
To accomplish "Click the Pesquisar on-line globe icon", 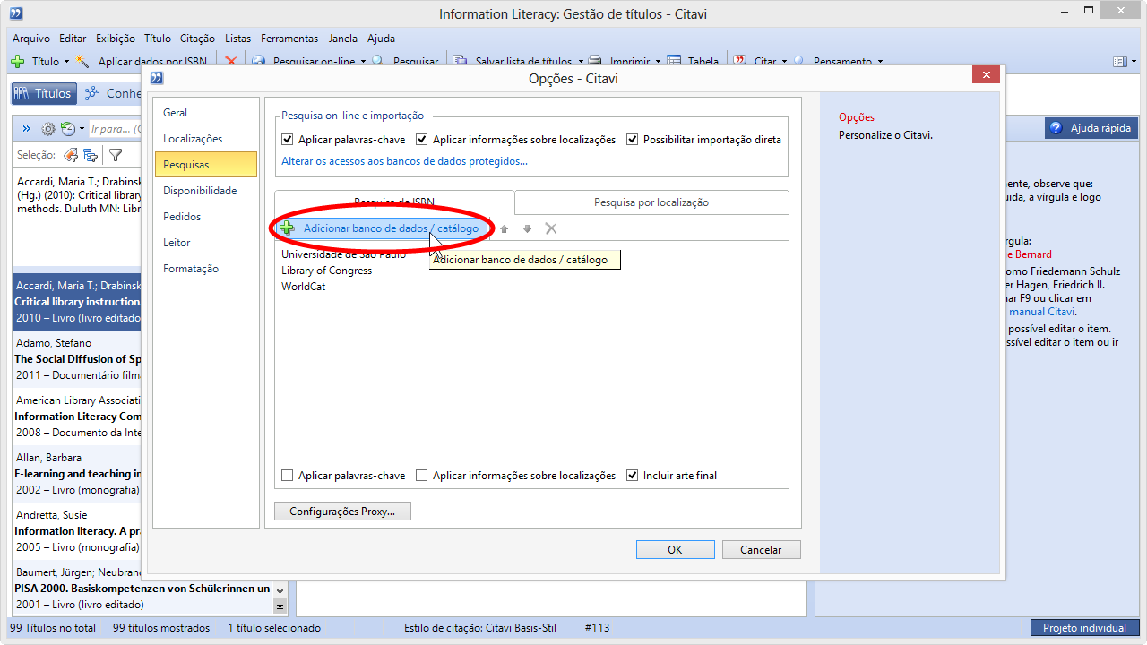I will click(259, 62).
